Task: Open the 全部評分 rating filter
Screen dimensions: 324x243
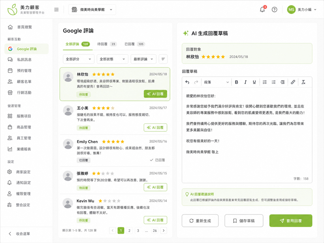Action: [x=79, y=59]
